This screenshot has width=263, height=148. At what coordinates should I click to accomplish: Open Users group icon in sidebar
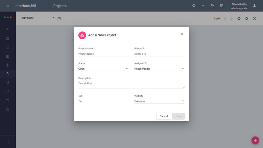[x=8, y=101]
